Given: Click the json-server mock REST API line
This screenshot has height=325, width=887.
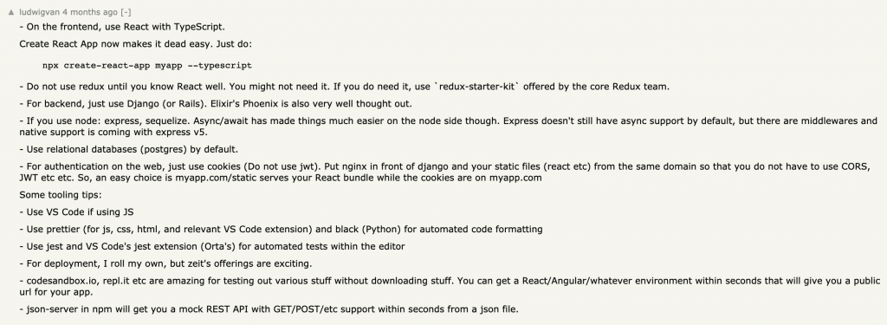Looking at the screenshot, I should (269, 309).
